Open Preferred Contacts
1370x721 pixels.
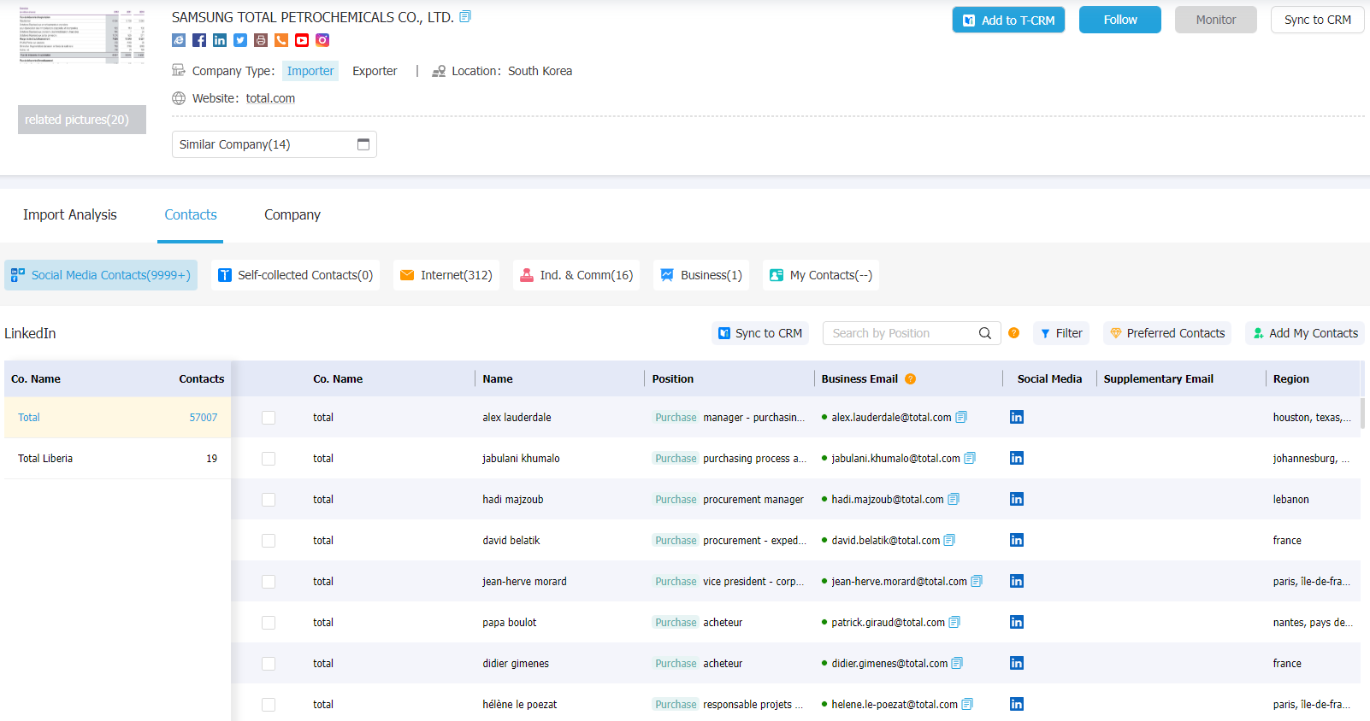pyautogui.click(x=1167, y=333)
